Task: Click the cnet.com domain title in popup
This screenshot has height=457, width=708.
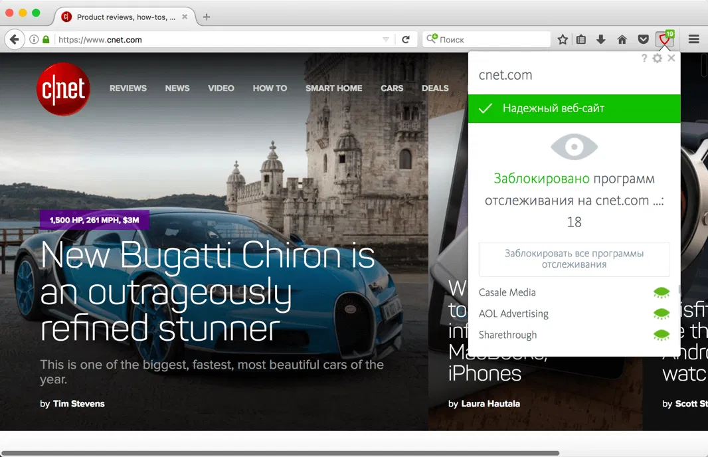Action: tap(505, 75)
